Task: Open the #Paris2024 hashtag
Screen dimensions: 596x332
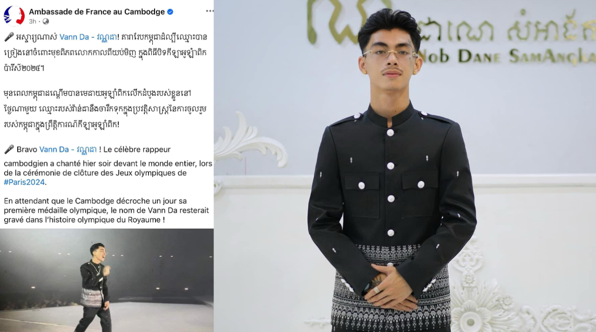Action: pyautogui.click(x=24, y=182)
